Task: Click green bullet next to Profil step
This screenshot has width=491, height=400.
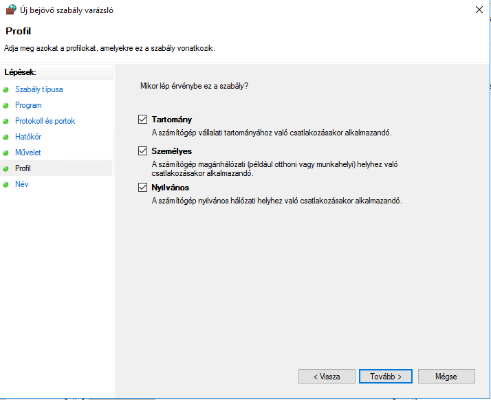Action: [x=6, y=168]
